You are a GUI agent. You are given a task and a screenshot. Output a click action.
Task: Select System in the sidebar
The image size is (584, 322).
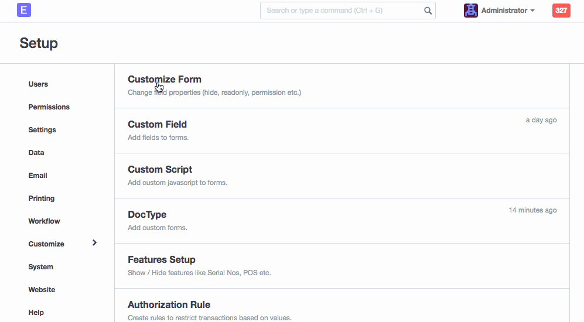pyautogui.click(x=40, y=267)
